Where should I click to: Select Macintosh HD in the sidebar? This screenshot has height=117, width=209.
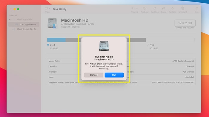tap(24, 20)
